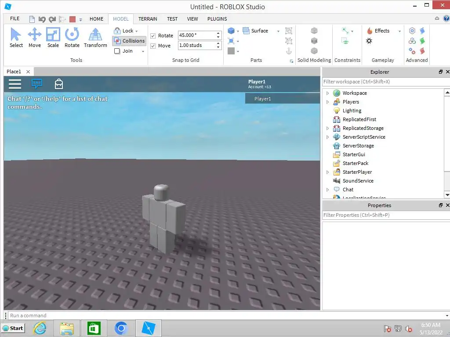Click the Redo arrow
This screenshot has width=450, height=337.
52,19
